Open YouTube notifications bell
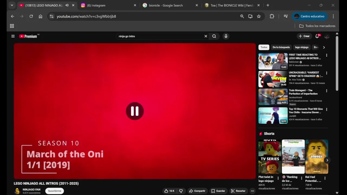This screenshot has width=347, height=195. tap(317, 36)
